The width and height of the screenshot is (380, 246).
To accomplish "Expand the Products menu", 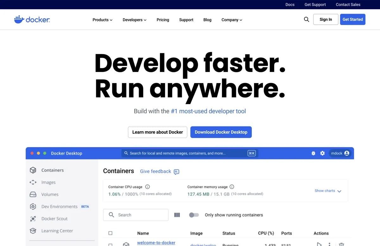I will click(102, 20).
